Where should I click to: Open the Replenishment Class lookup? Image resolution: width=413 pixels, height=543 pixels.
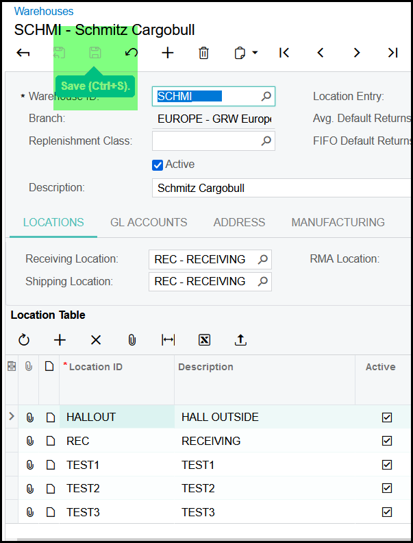click(266, 141)
